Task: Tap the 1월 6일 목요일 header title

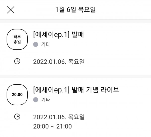Action: pyautogui.click(x=75, y=10)
